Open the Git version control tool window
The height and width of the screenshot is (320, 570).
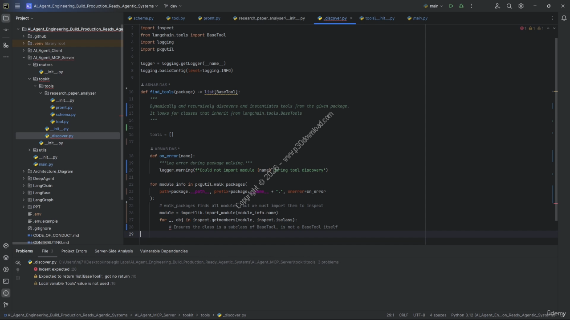(x=6, y=305)
